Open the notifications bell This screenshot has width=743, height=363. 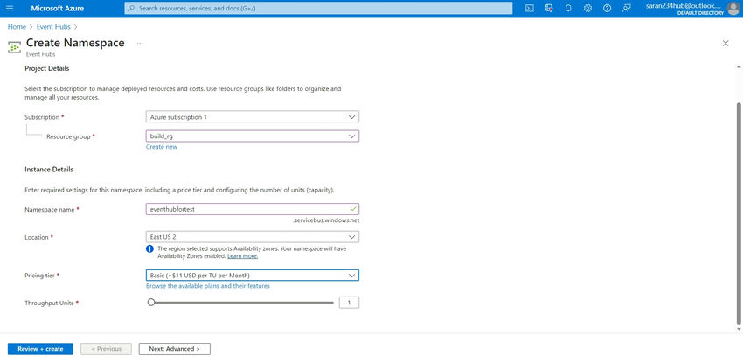tap(569, 8)
